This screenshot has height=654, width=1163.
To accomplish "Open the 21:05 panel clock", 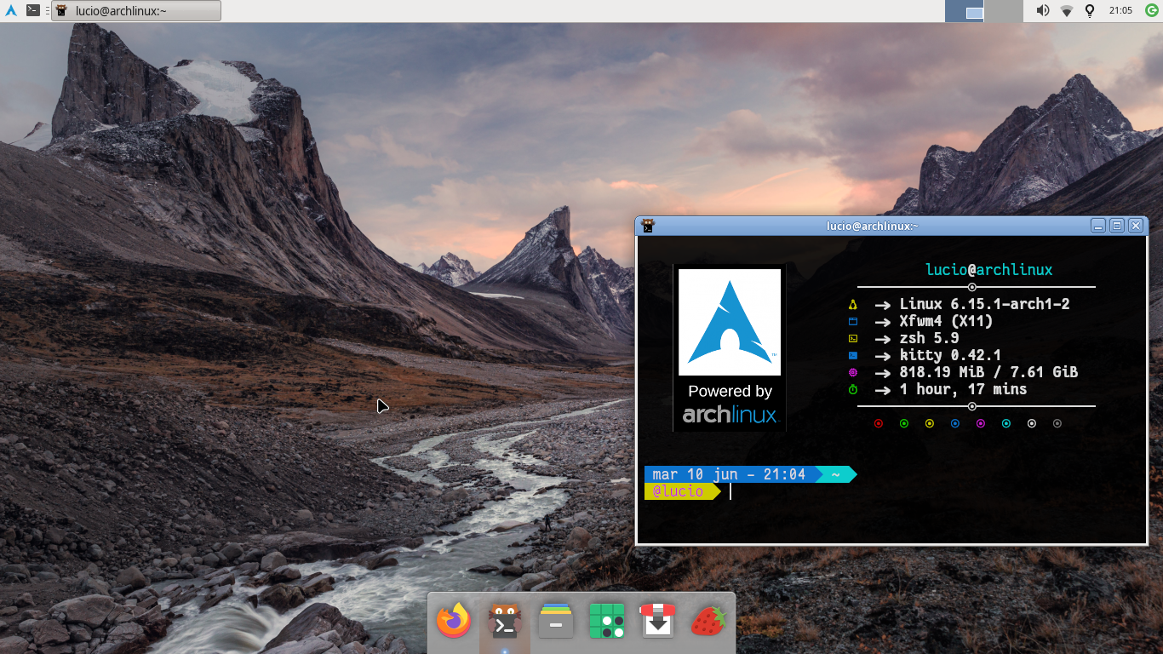I will pyautogui.click(x=1120, y=11).
